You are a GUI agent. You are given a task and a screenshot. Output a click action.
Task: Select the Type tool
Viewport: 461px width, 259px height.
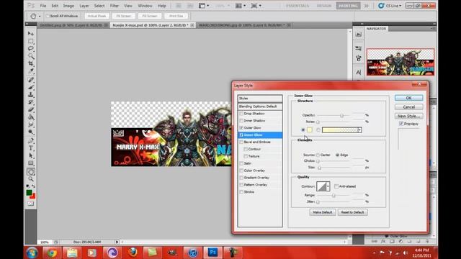tap(30, 148)
